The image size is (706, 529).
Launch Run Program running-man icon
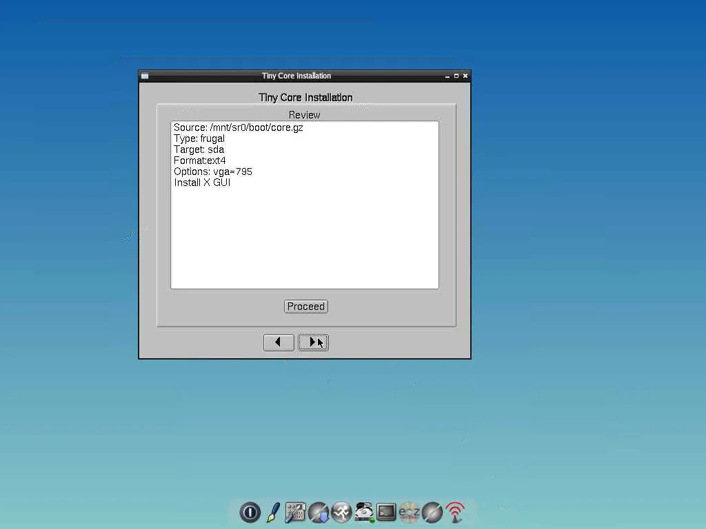[341, 512]
